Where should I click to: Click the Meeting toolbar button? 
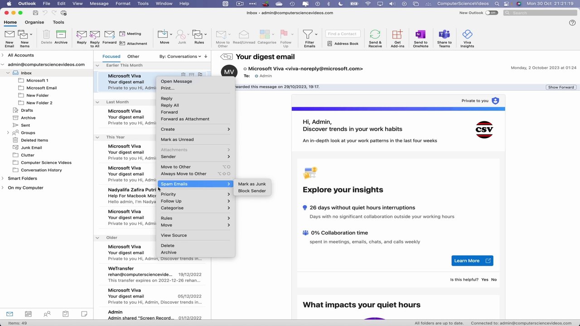pyautogui.click(x=130, y=34)
